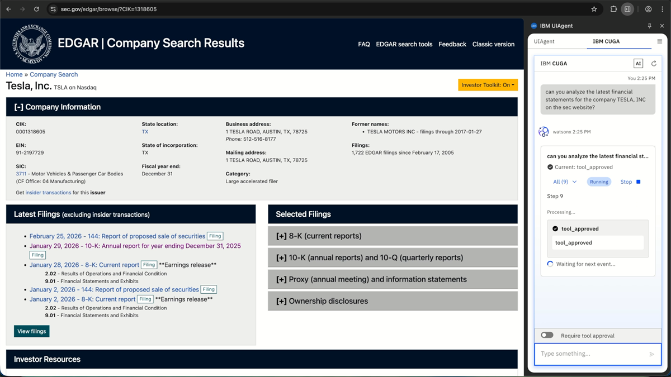Toggle the Require tool approval switch
Screen dimensions: 671x377
pyautogui.click(x=547, y=335)
